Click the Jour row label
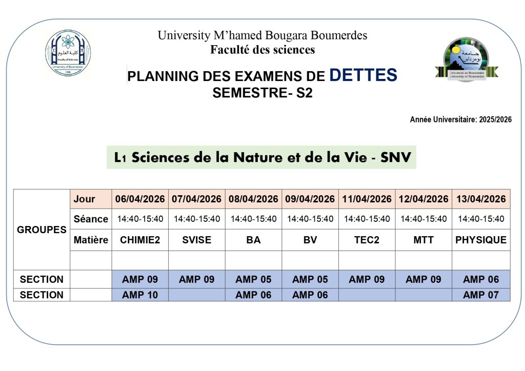The image size is (525, 371). [x=85, y=199]
